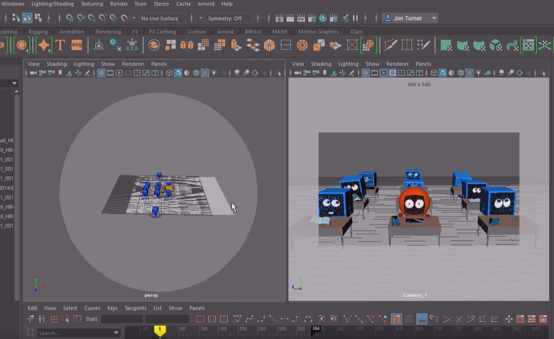554x339 pixels.
Task: Toggle smooth shade all in persp panel
Action: (178, 73)
